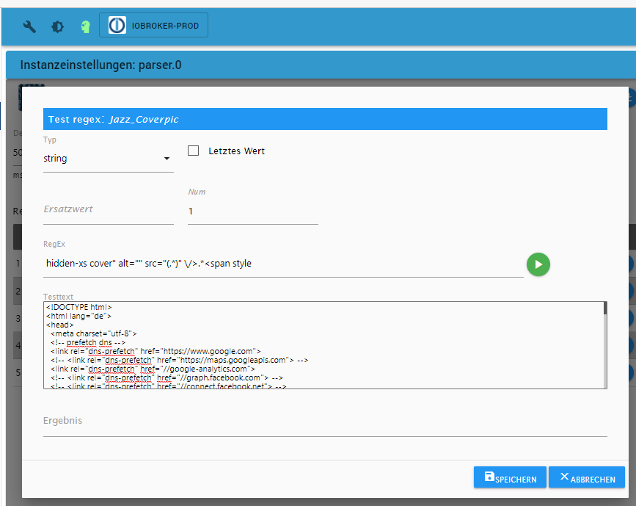Click the maps.googleapis.com comment line

pos(179,360)
